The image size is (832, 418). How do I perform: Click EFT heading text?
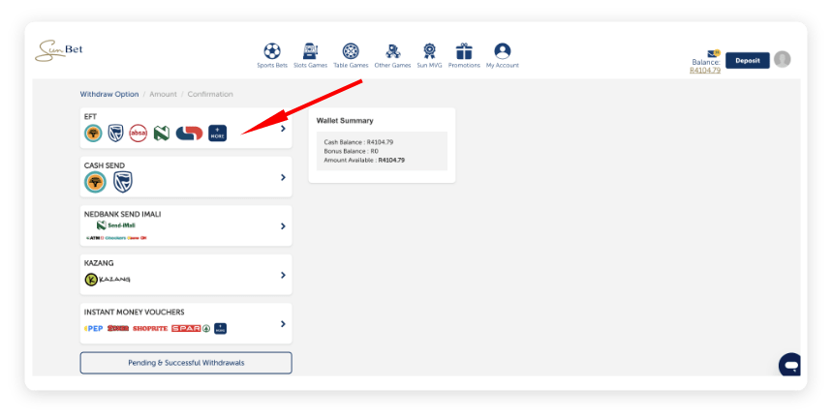pyautogui.click(x=90, y=116)
